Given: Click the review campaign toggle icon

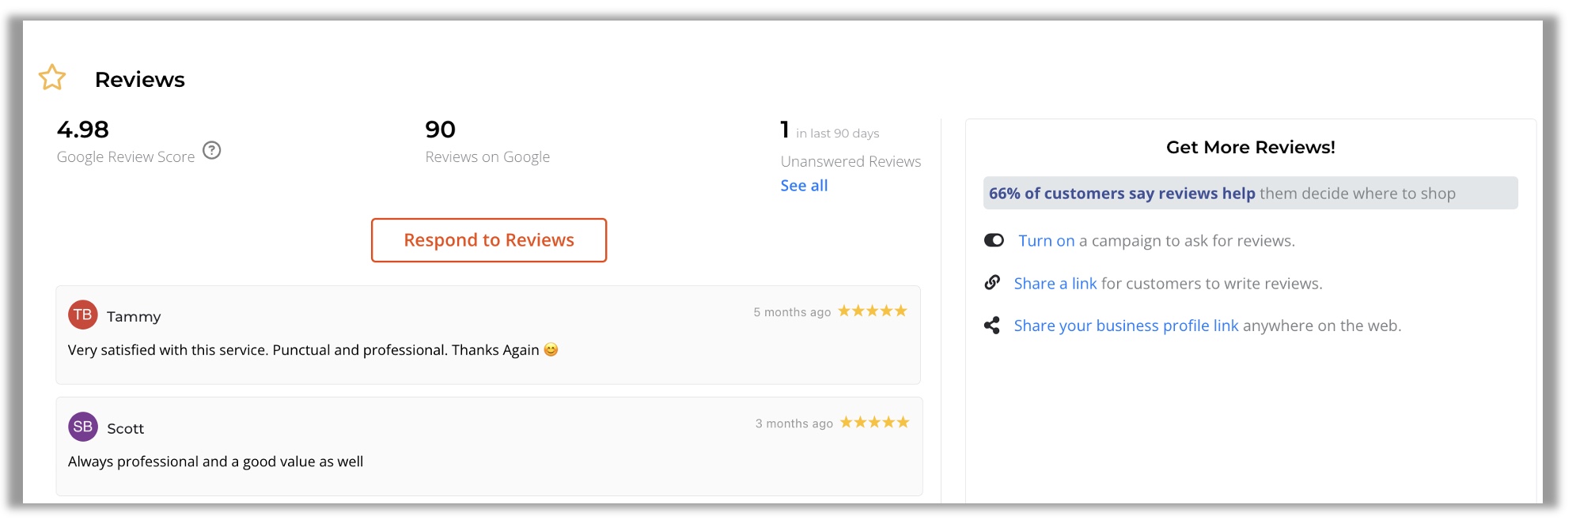Looking at the screenshot, I should point(994,240).
